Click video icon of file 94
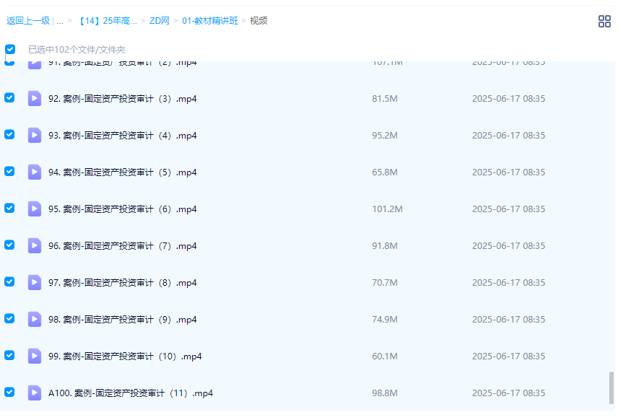The width and height of the screenshot is (618, 420). tap(34, 172)
